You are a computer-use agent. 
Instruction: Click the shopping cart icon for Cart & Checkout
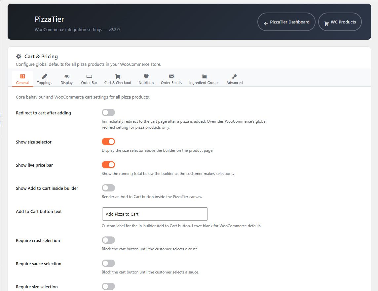pos(118,76)
